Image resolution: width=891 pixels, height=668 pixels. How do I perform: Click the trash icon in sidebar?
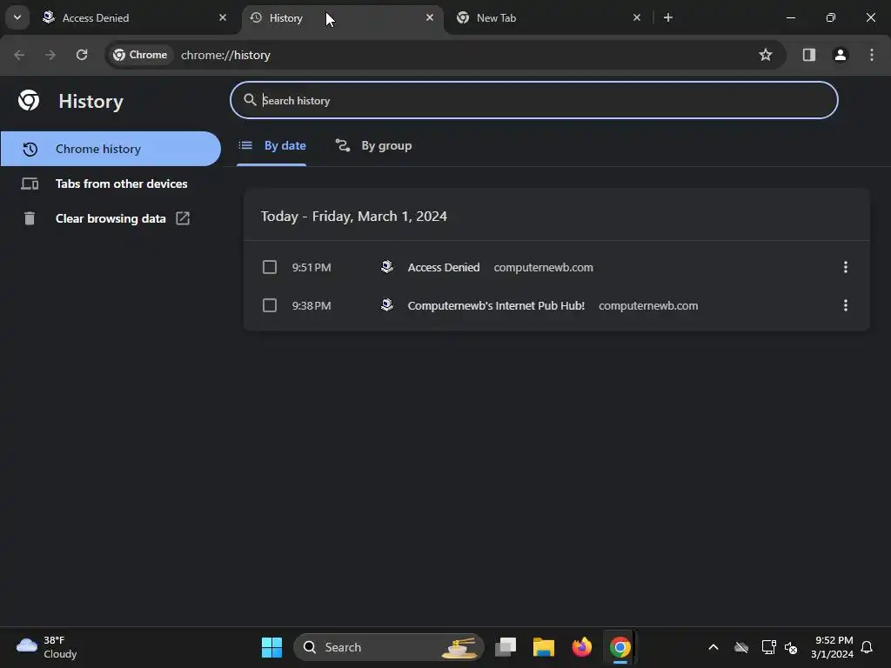click(x=30, y=218)
